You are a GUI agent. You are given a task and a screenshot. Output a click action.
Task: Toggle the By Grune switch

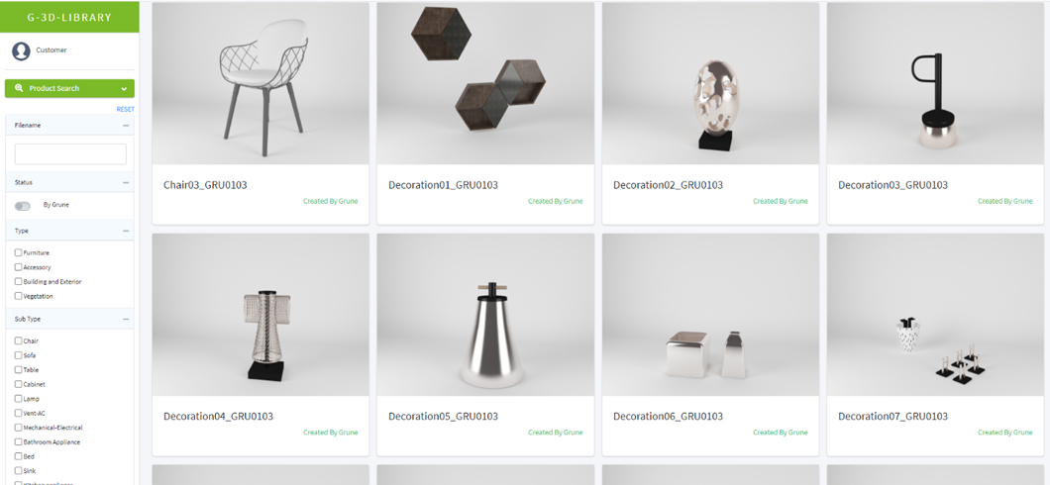(23, 206)
